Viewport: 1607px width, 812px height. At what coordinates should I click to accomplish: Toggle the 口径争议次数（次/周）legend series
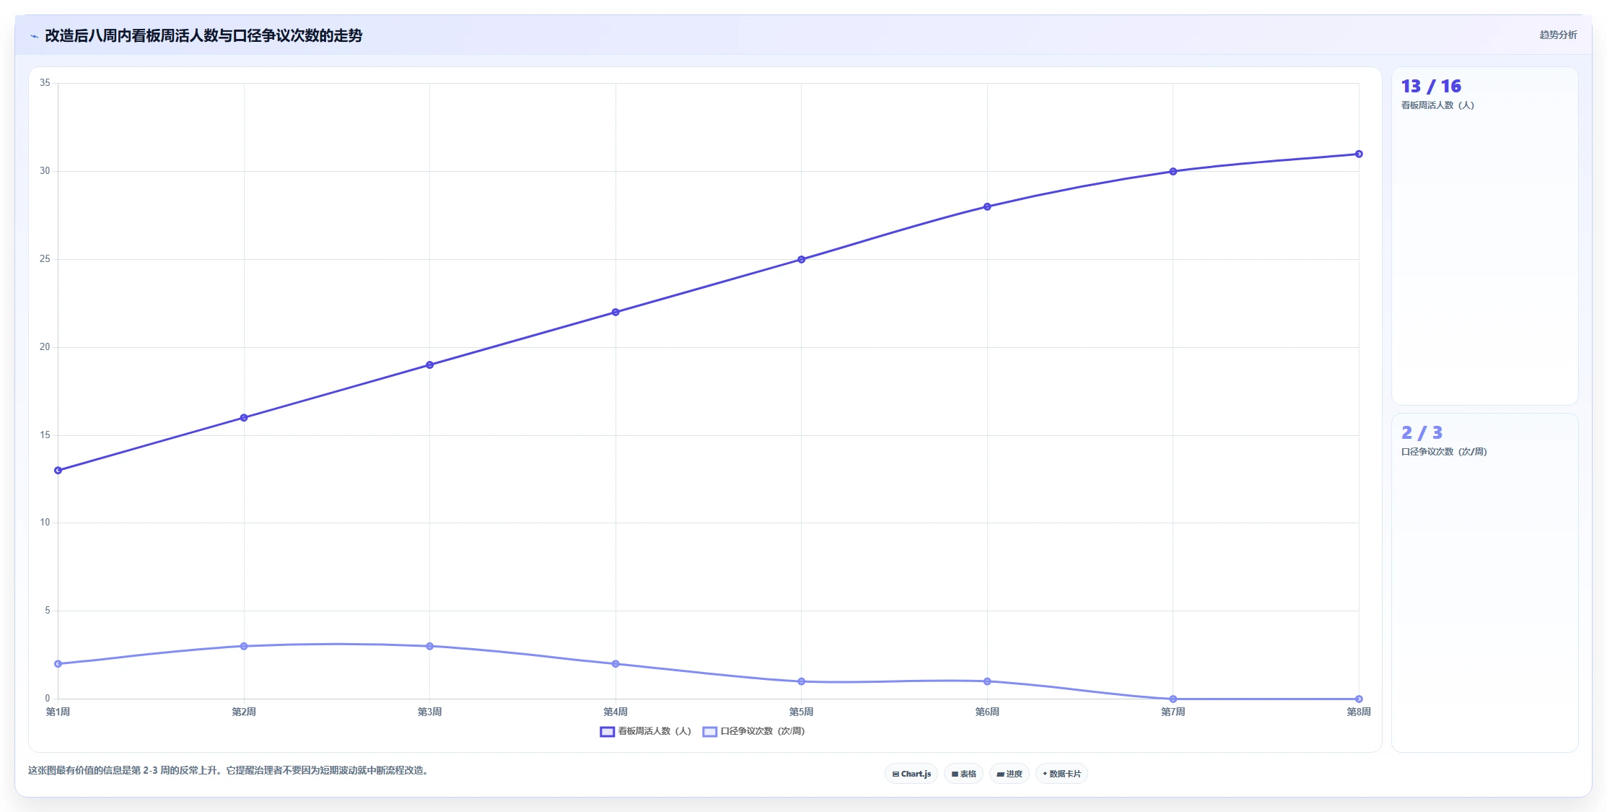[x=753, y=731]
